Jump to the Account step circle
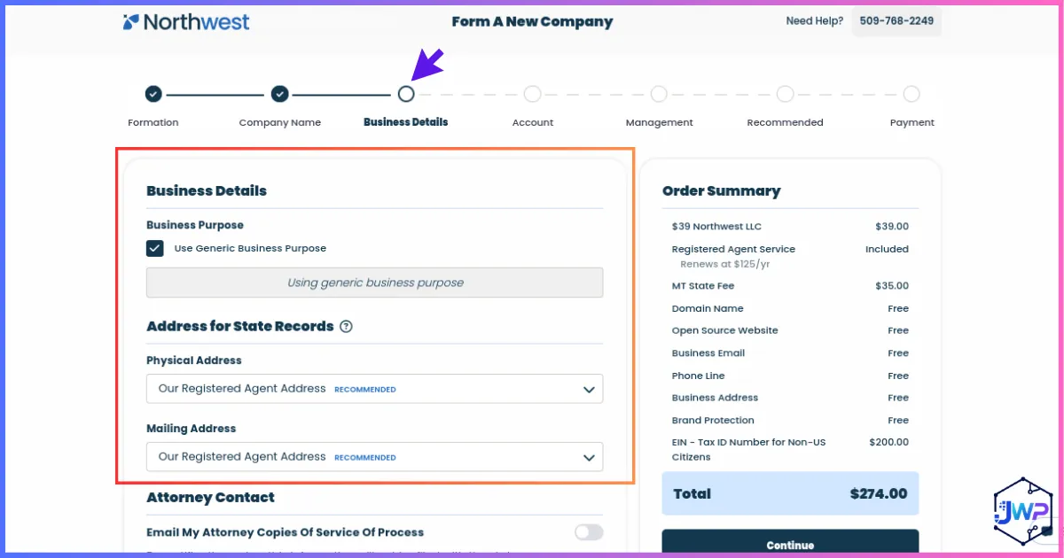This screenshot has height=558, width=1064. click(x=532, y=94)
